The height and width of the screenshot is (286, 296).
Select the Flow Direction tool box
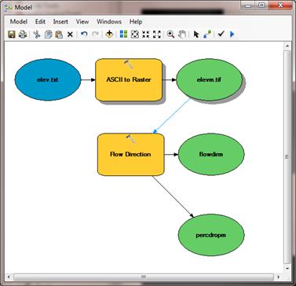click(130, 154)
